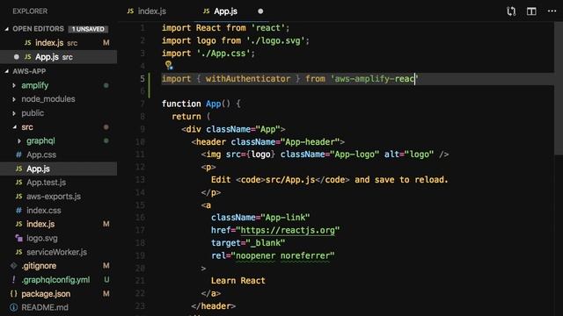
Task: Collapse the AWS-APP folder section
Action: [x=7, y=71]
